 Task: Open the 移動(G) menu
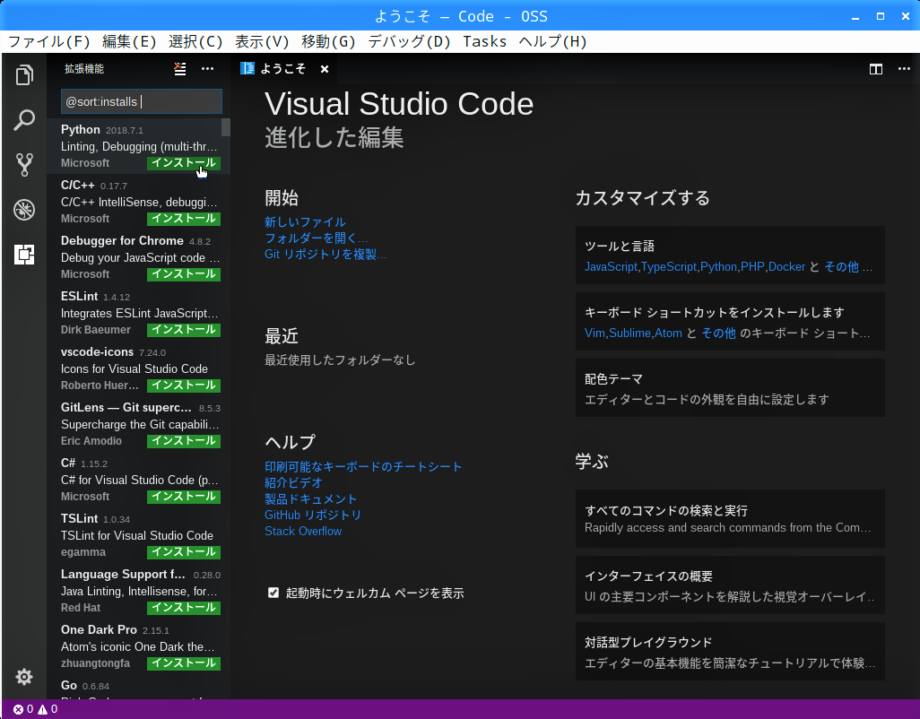(328, 41)
